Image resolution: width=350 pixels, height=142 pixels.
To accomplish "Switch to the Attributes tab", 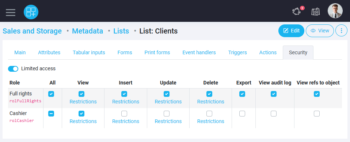I will (x=49, y=52).
